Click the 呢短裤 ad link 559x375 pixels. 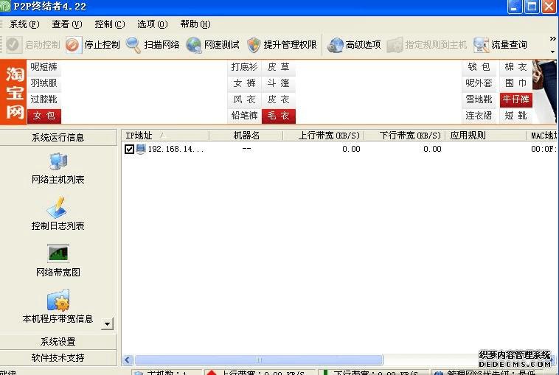(44, 66)
